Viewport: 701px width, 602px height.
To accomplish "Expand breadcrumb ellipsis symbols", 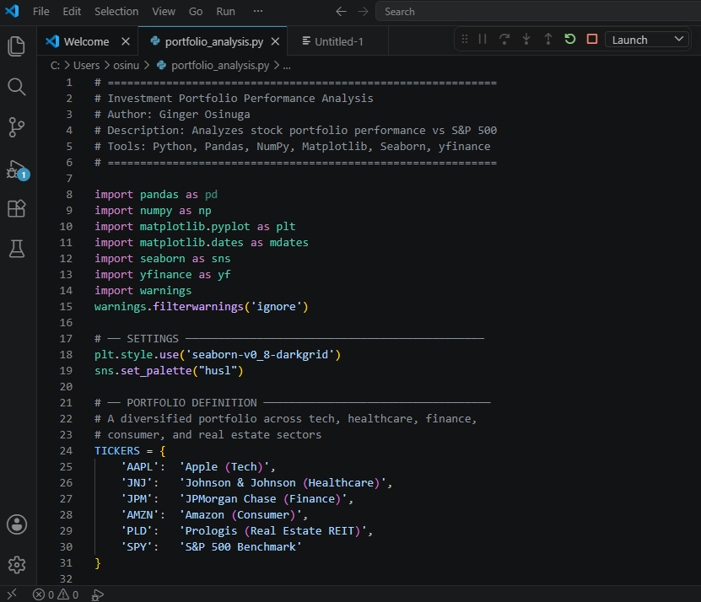I will point(287,66).
